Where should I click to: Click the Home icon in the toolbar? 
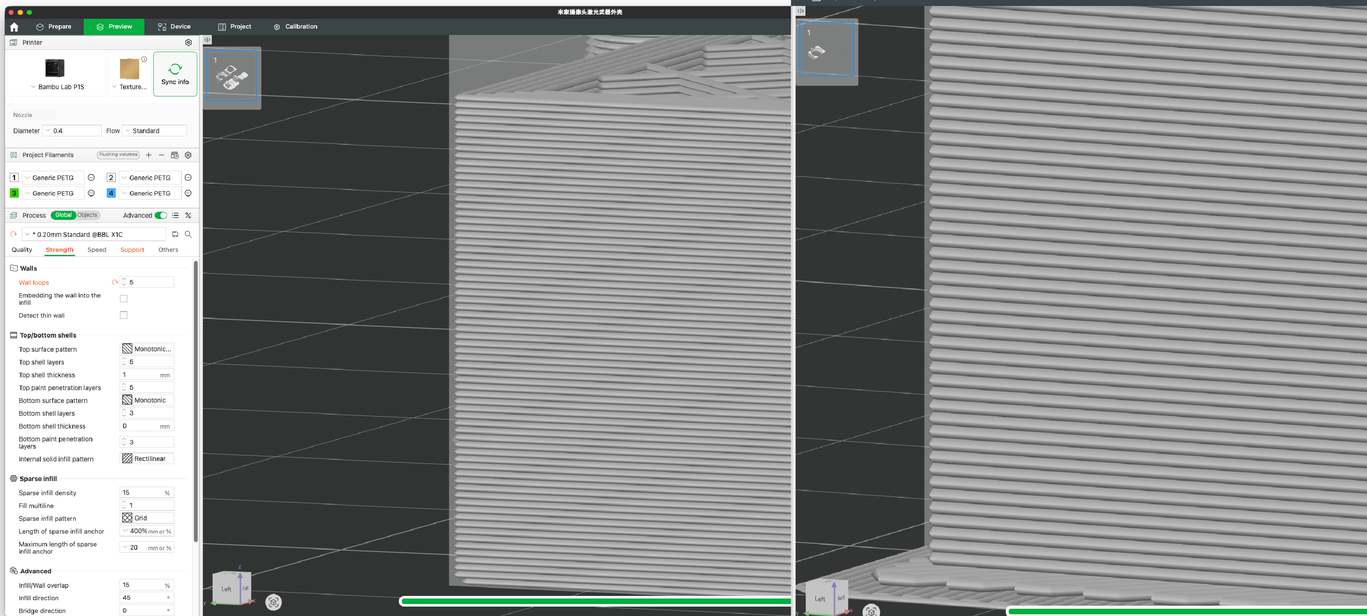(x=14, y=26)
